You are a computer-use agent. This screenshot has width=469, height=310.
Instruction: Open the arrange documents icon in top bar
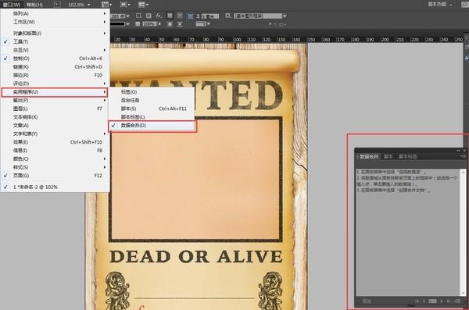click(x=143, y=5)
